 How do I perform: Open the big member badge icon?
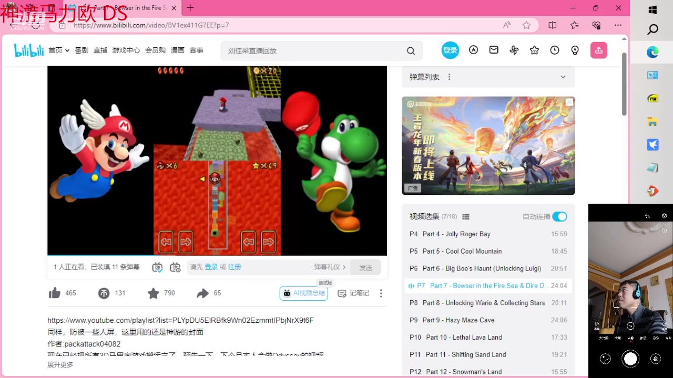(x=474, y=50)
